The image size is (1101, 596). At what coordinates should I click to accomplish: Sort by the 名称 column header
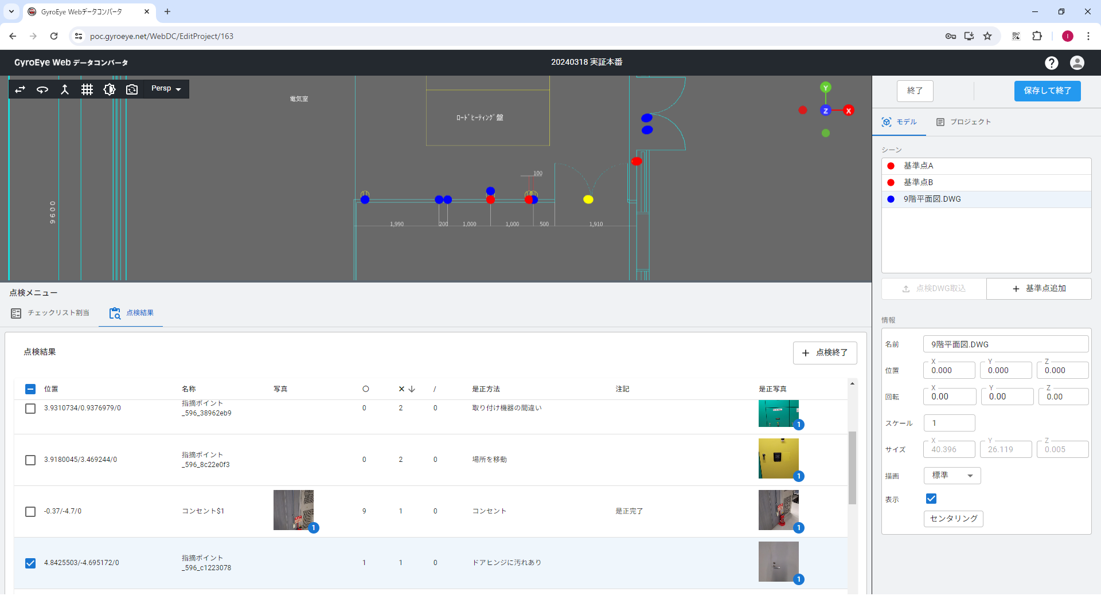[x=189, y=389]
